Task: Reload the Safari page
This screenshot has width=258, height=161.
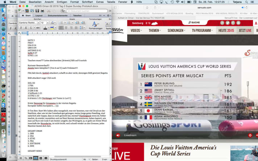Action: (246, 8)
